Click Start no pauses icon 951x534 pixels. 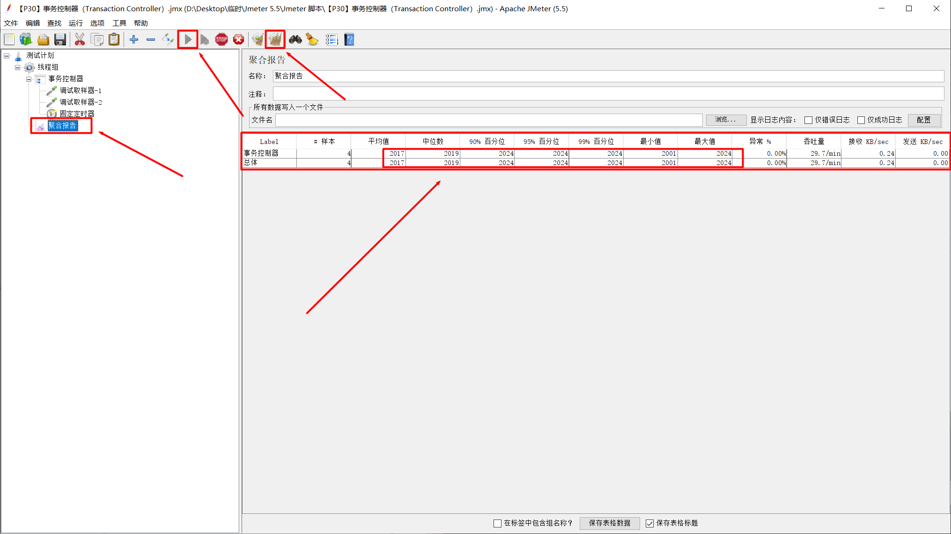pos(205,40)
